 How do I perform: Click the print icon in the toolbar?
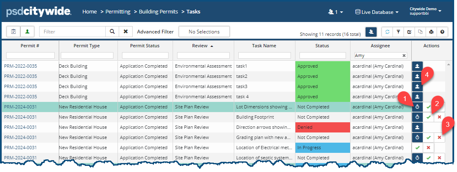point(431,32)
